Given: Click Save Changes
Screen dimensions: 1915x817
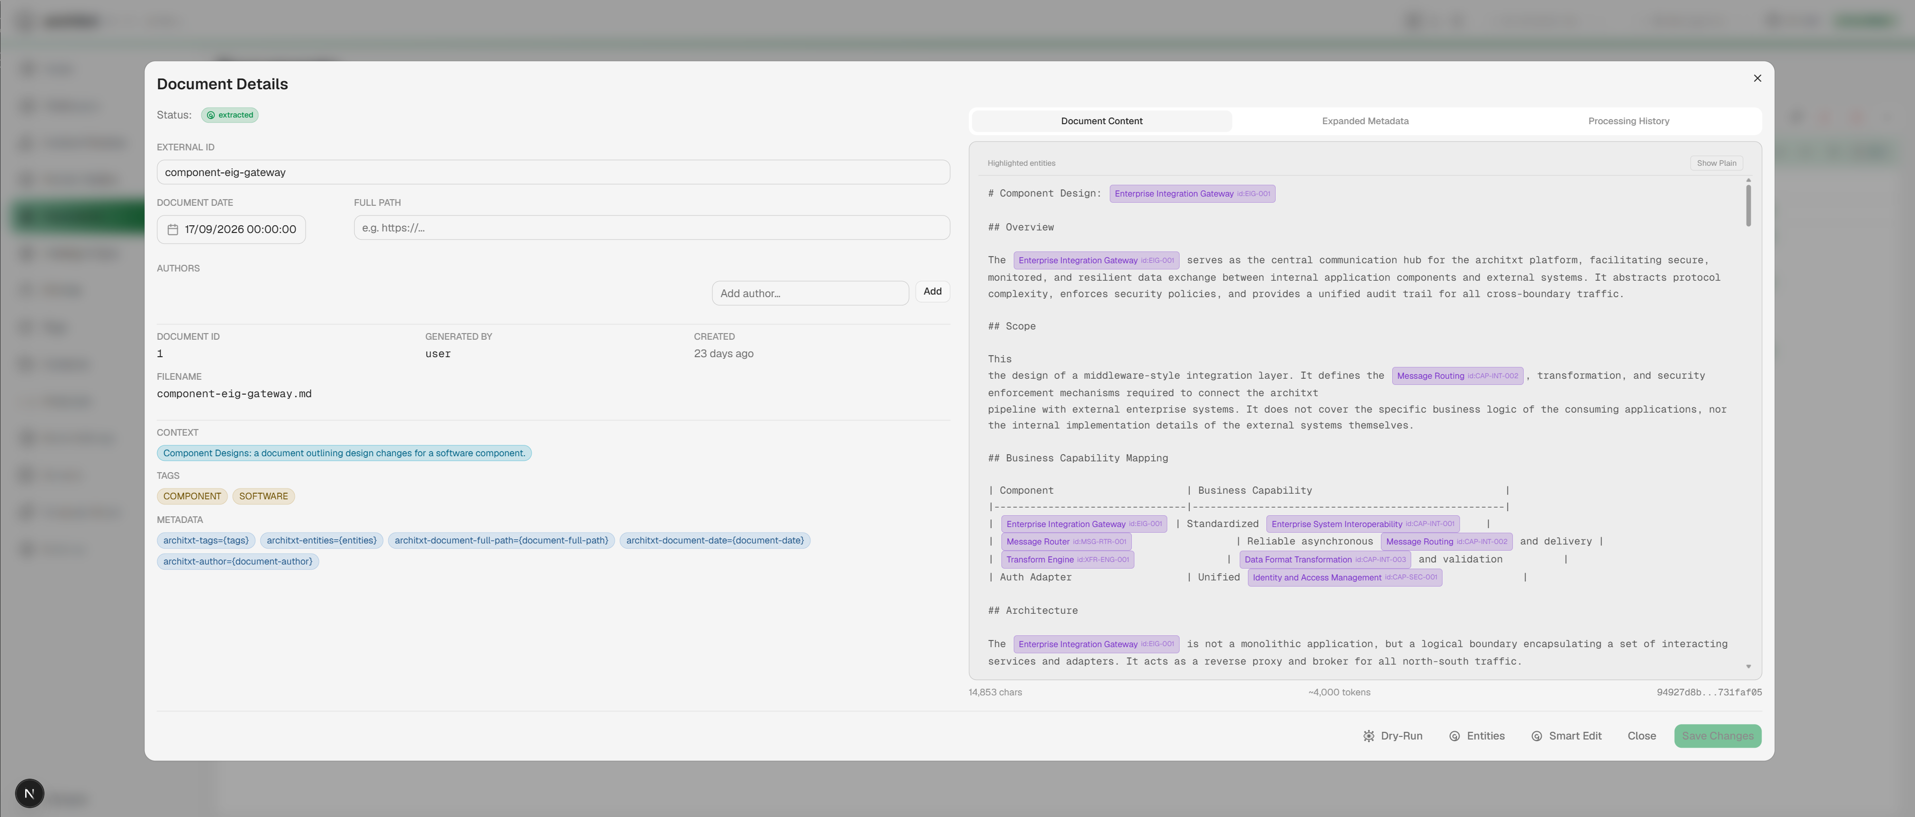Looking at the screenshot, I should pyautogui.click(x=1717, y=736).
